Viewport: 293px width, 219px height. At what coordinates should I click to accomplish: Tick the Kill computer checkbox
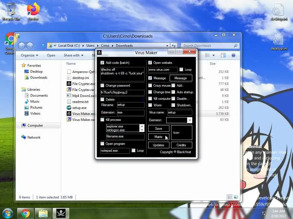(150, 99)
